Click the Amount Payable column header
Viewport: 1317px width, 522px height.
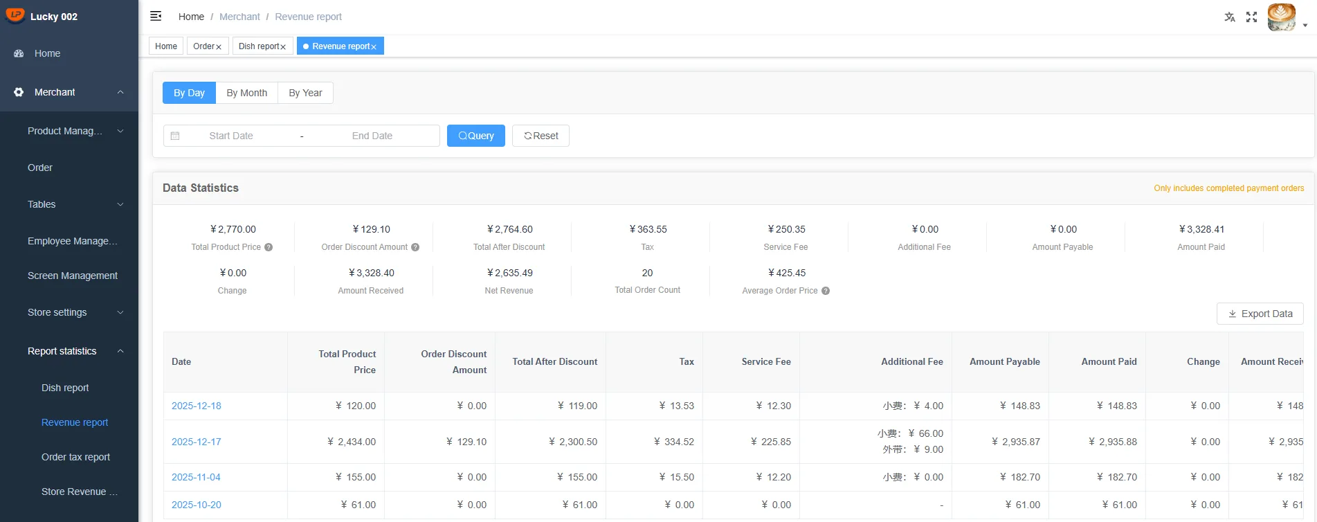pyautogui.click(x=1000, y=361)
